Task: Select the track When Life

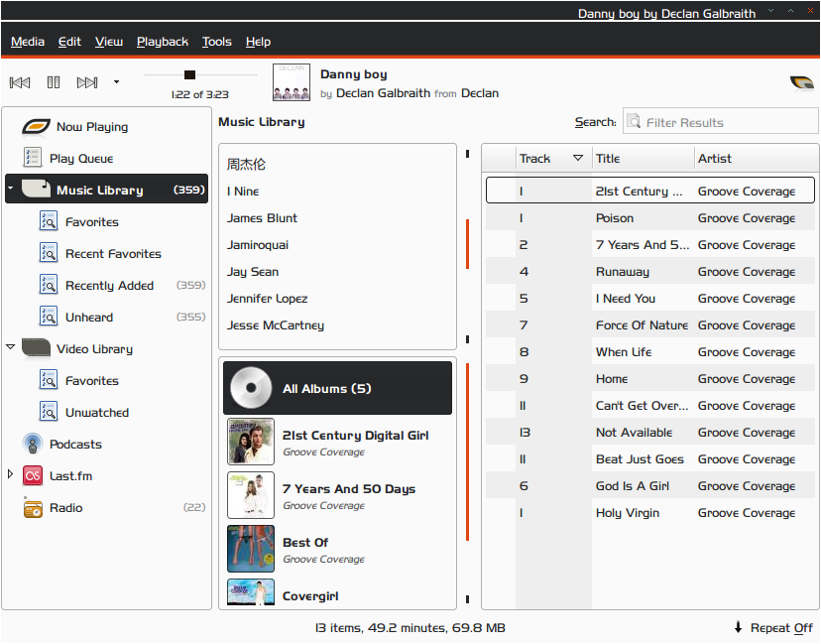Action: tap(650, 351)
